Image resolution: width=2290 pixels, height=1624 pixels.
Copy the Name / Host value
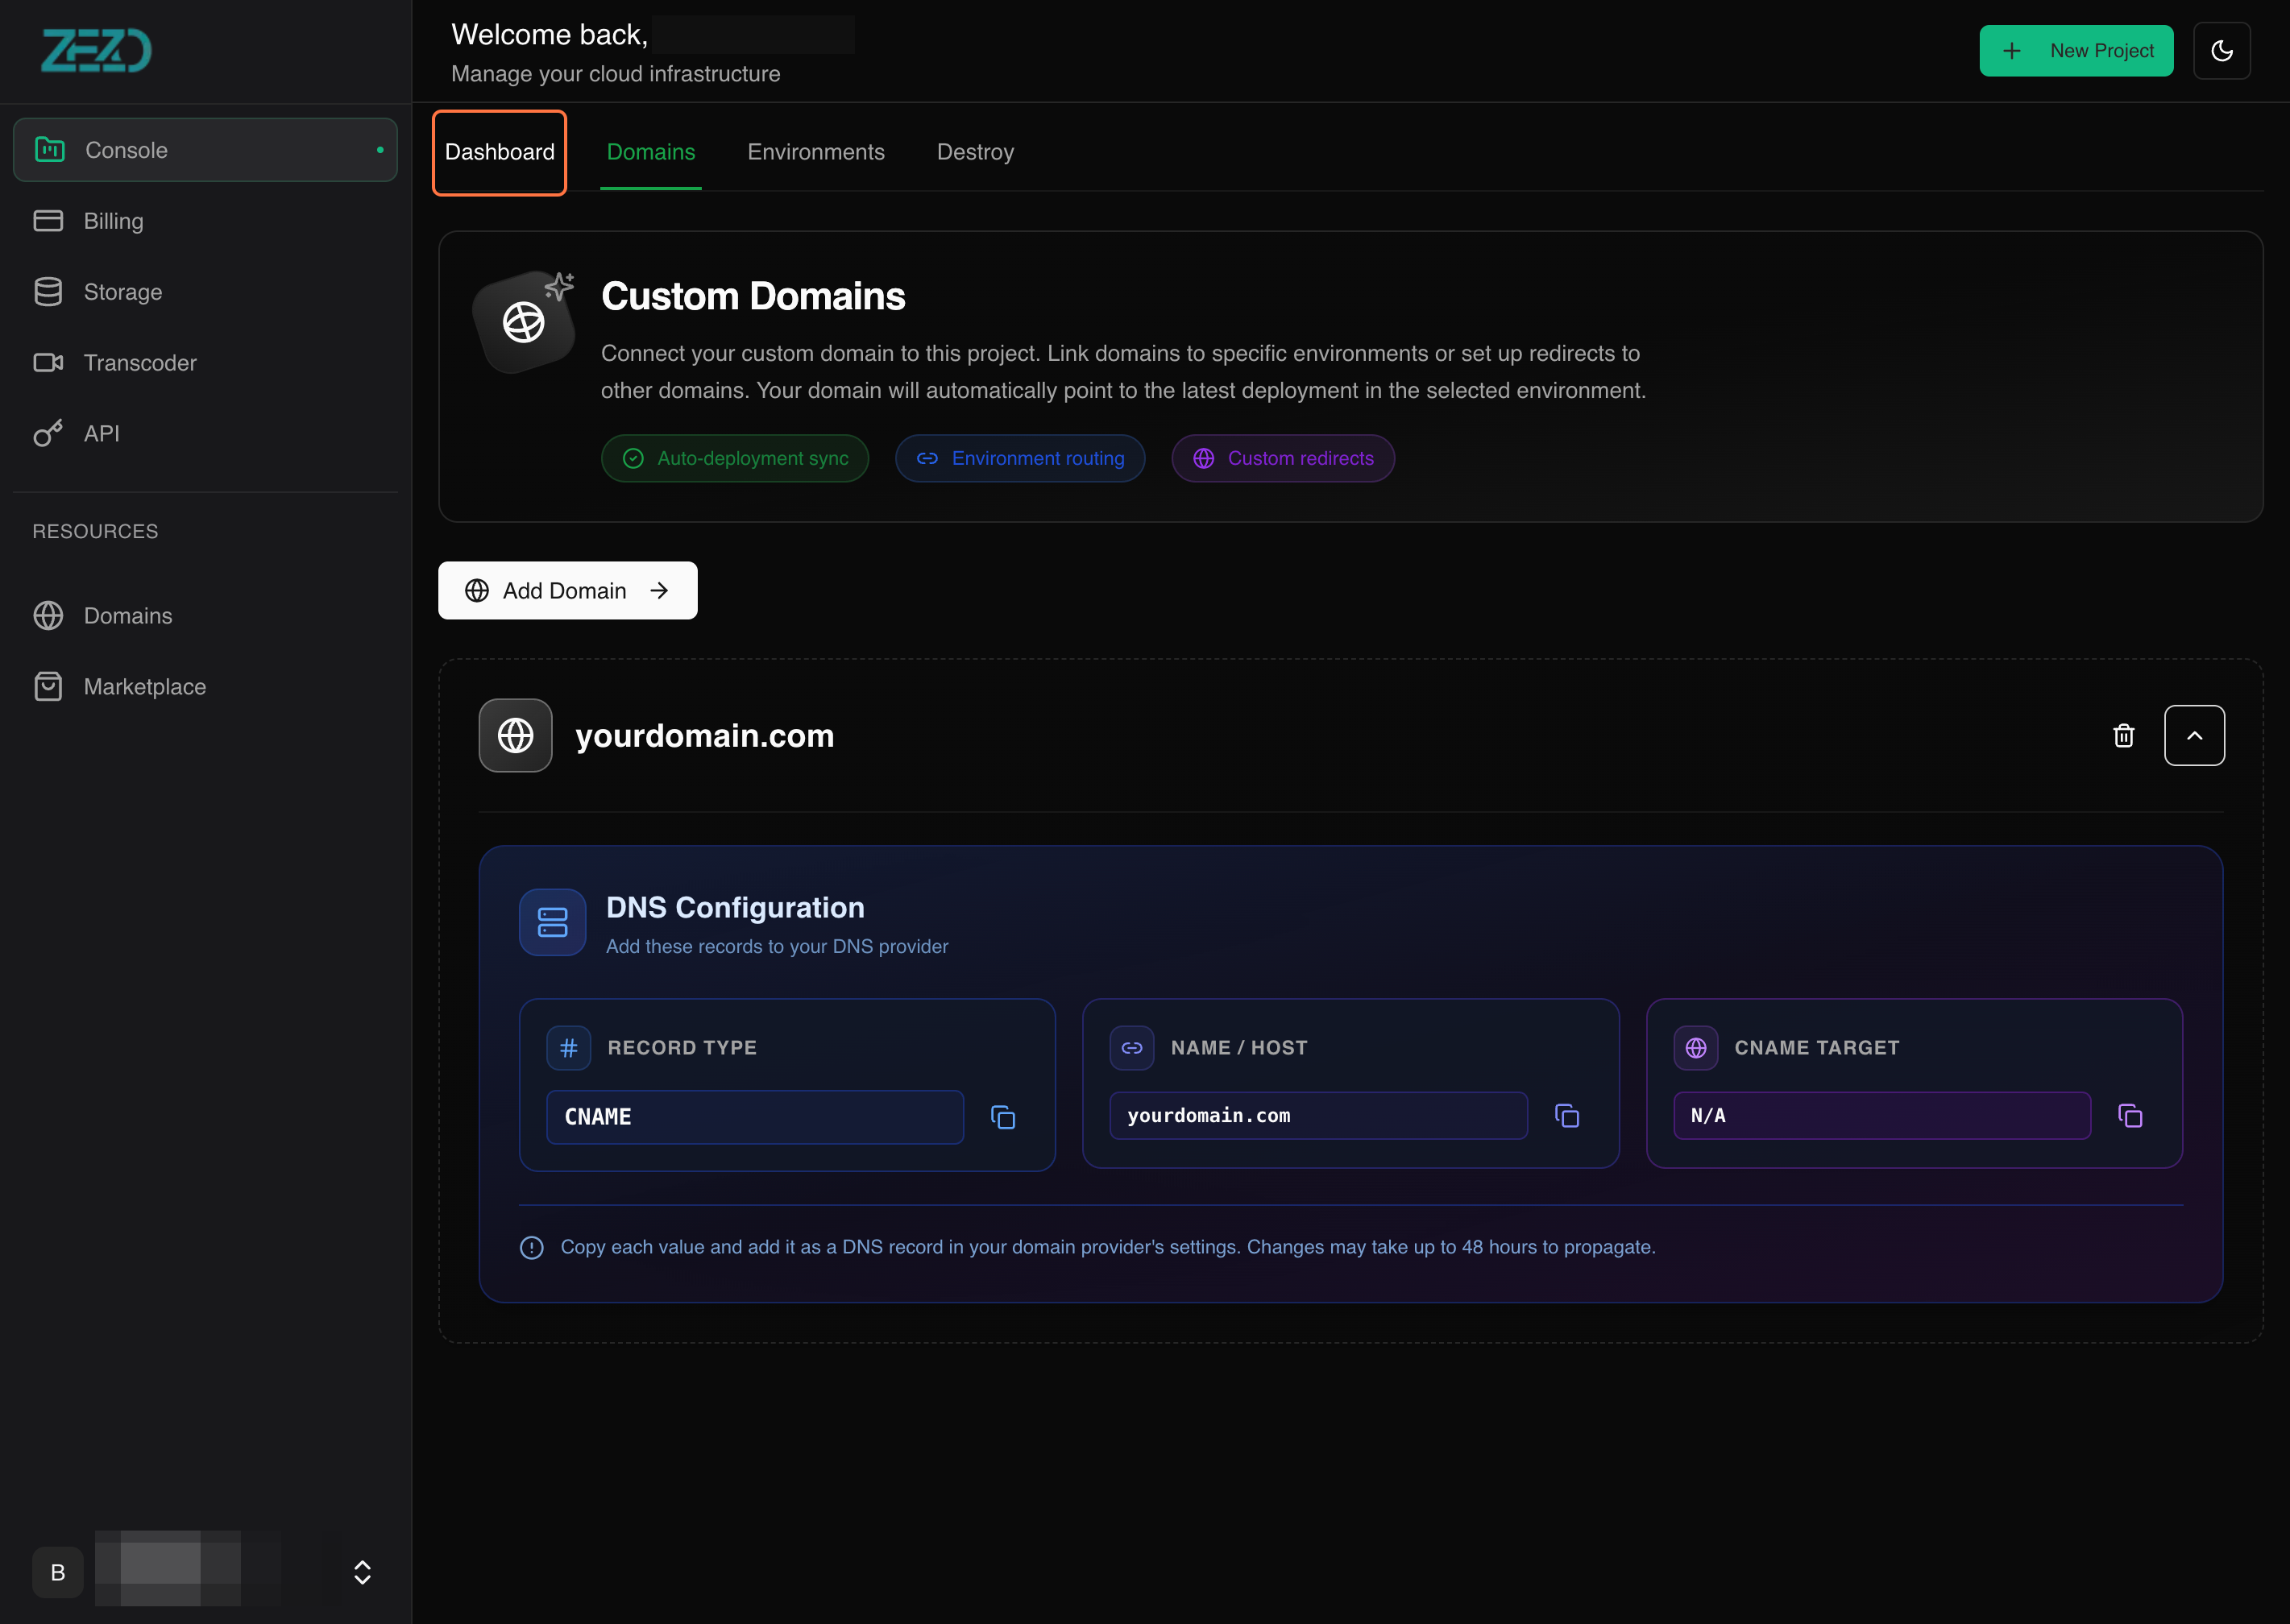pos(1566,1116)
